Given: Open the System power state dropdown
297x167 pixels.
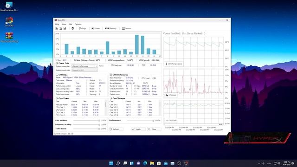Looking at the screenshot, I should click(x=84, y=70).
